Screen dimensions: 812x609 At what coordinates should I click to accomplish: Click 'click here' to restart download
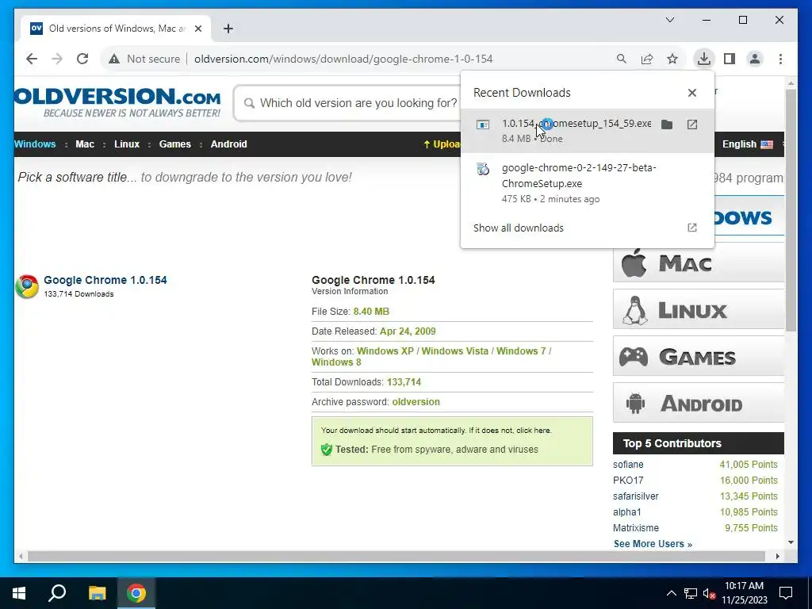click(x=534, y=431)
